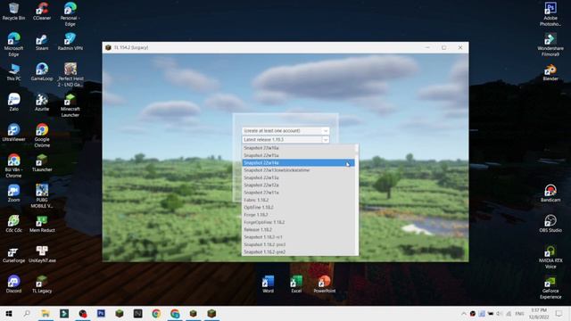Open UniKeyNT.exe desktop icon
This screenshot has height=321, width=571.
pos(42,254)
